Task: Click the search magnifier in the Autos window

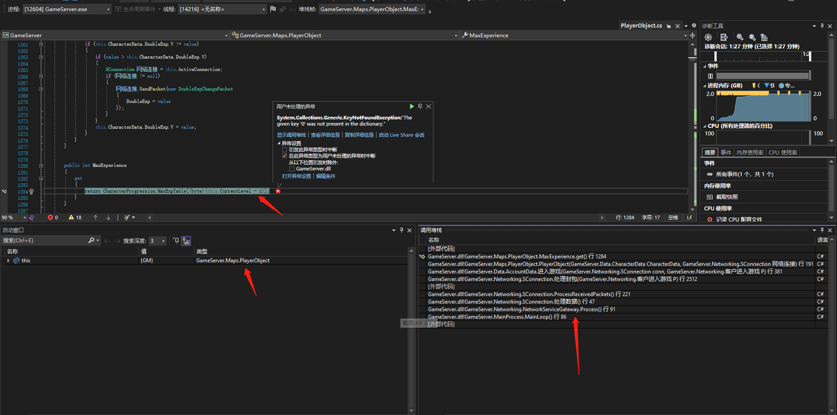Action: tap(91, 240)
